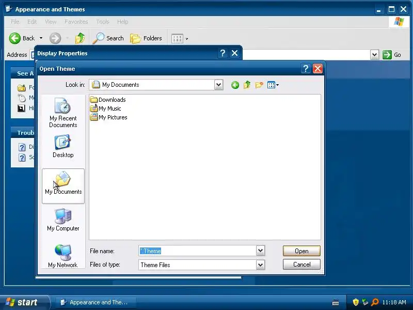413x310 pixels.
Task: Open My Recent Documents place
Action: (63, 113)
